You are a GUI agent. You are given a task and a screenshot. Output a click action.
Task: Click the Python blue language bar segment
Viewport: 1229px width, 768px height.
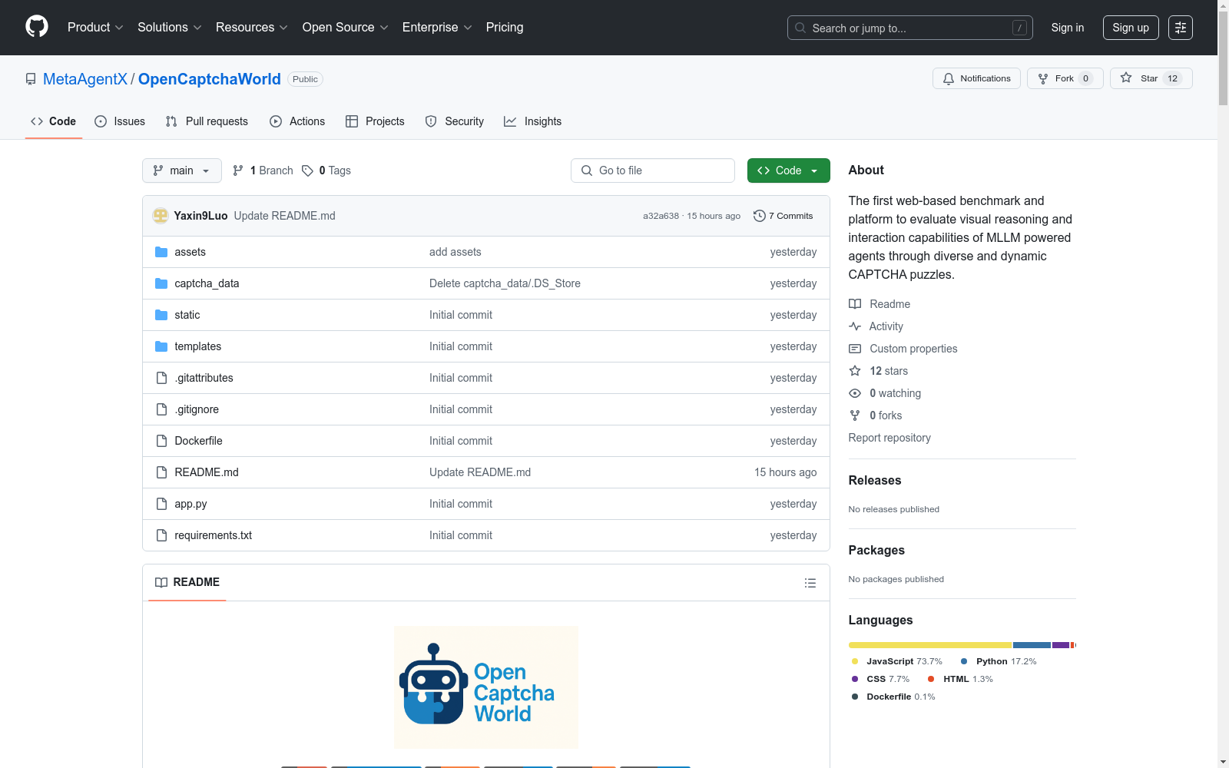pos(1032,645)
